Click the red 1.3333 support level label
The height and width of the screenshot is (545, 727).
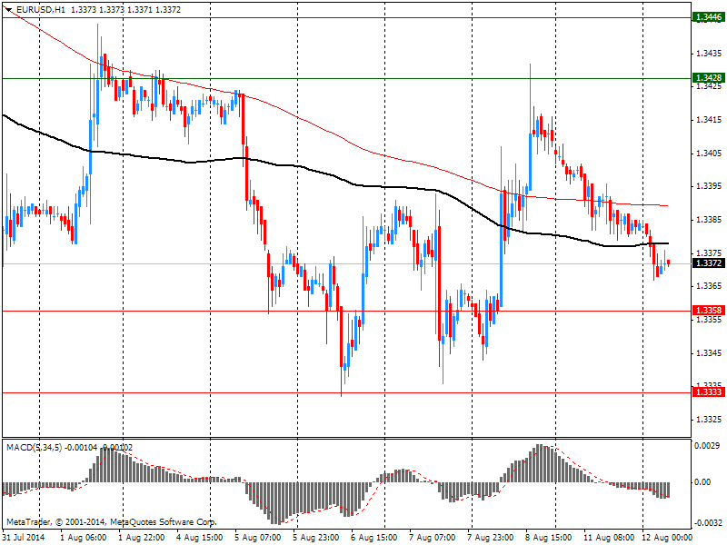pyautogui.click(x=709, y=392)
